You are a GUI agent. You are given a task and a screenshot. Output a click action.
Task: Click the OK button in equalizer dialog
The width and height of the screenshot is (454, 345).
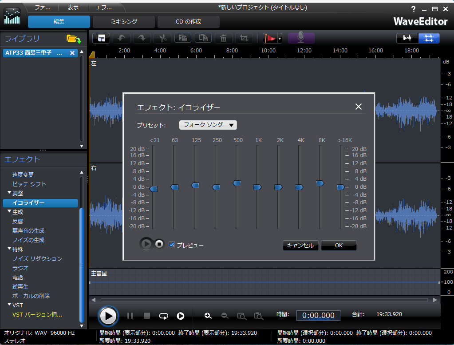pos(339,246)
